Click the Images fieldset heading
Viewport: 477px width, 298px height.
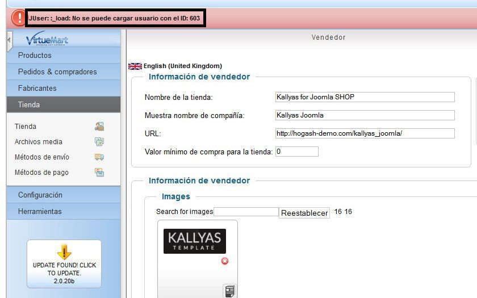coord(176,196)
